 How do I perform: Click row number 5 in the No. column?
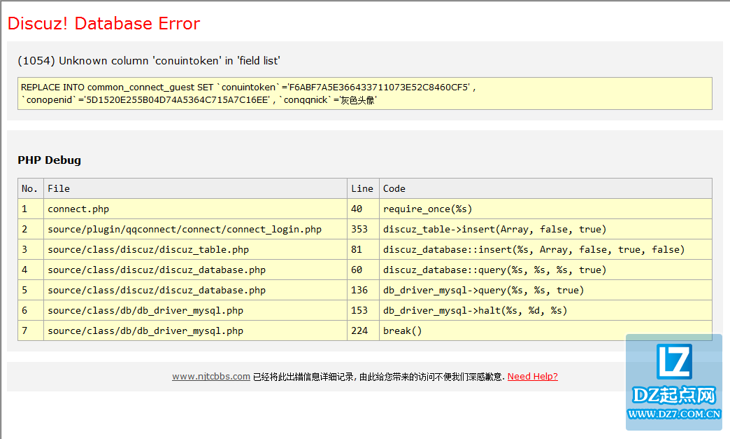31,291
